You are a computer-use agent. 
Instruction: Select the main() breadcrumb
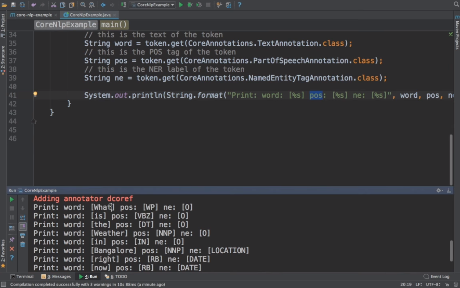coord(114,25)
